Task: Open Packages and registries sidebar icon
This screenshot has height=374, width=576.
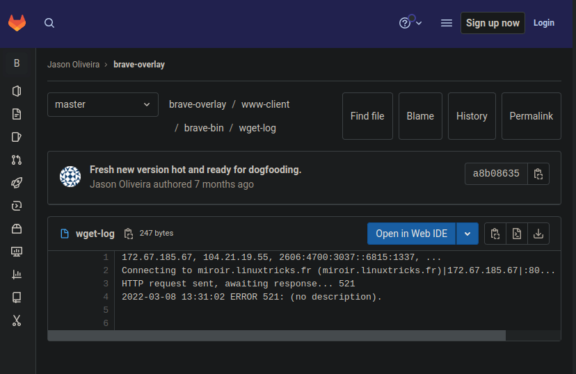Action: pyautogui.click(x=17, y=229)
